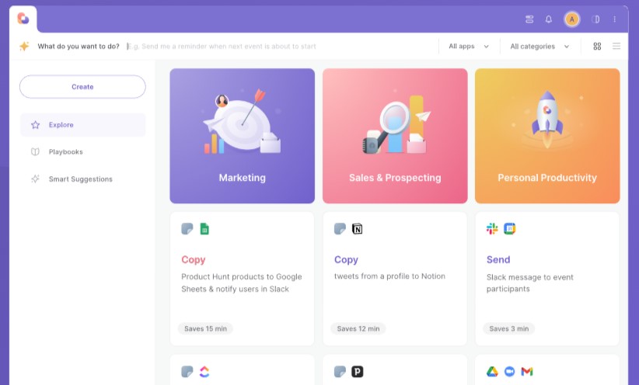Open the notifications bell
Screen dimensions: 639x385
click(549, 19)
